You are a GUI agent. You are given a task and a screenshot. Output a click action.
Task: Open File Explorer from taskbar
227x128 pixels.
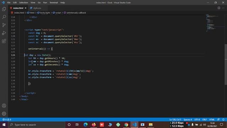coord(150,125)
